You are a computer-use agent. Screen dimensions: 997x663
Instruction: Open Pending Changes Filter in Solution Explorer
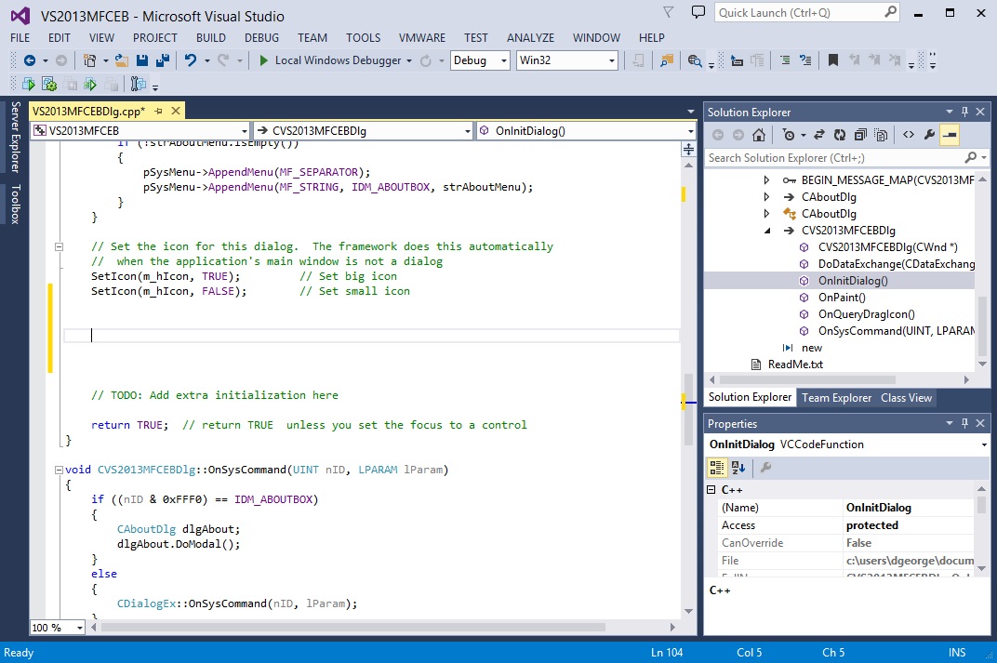point(789,135)
